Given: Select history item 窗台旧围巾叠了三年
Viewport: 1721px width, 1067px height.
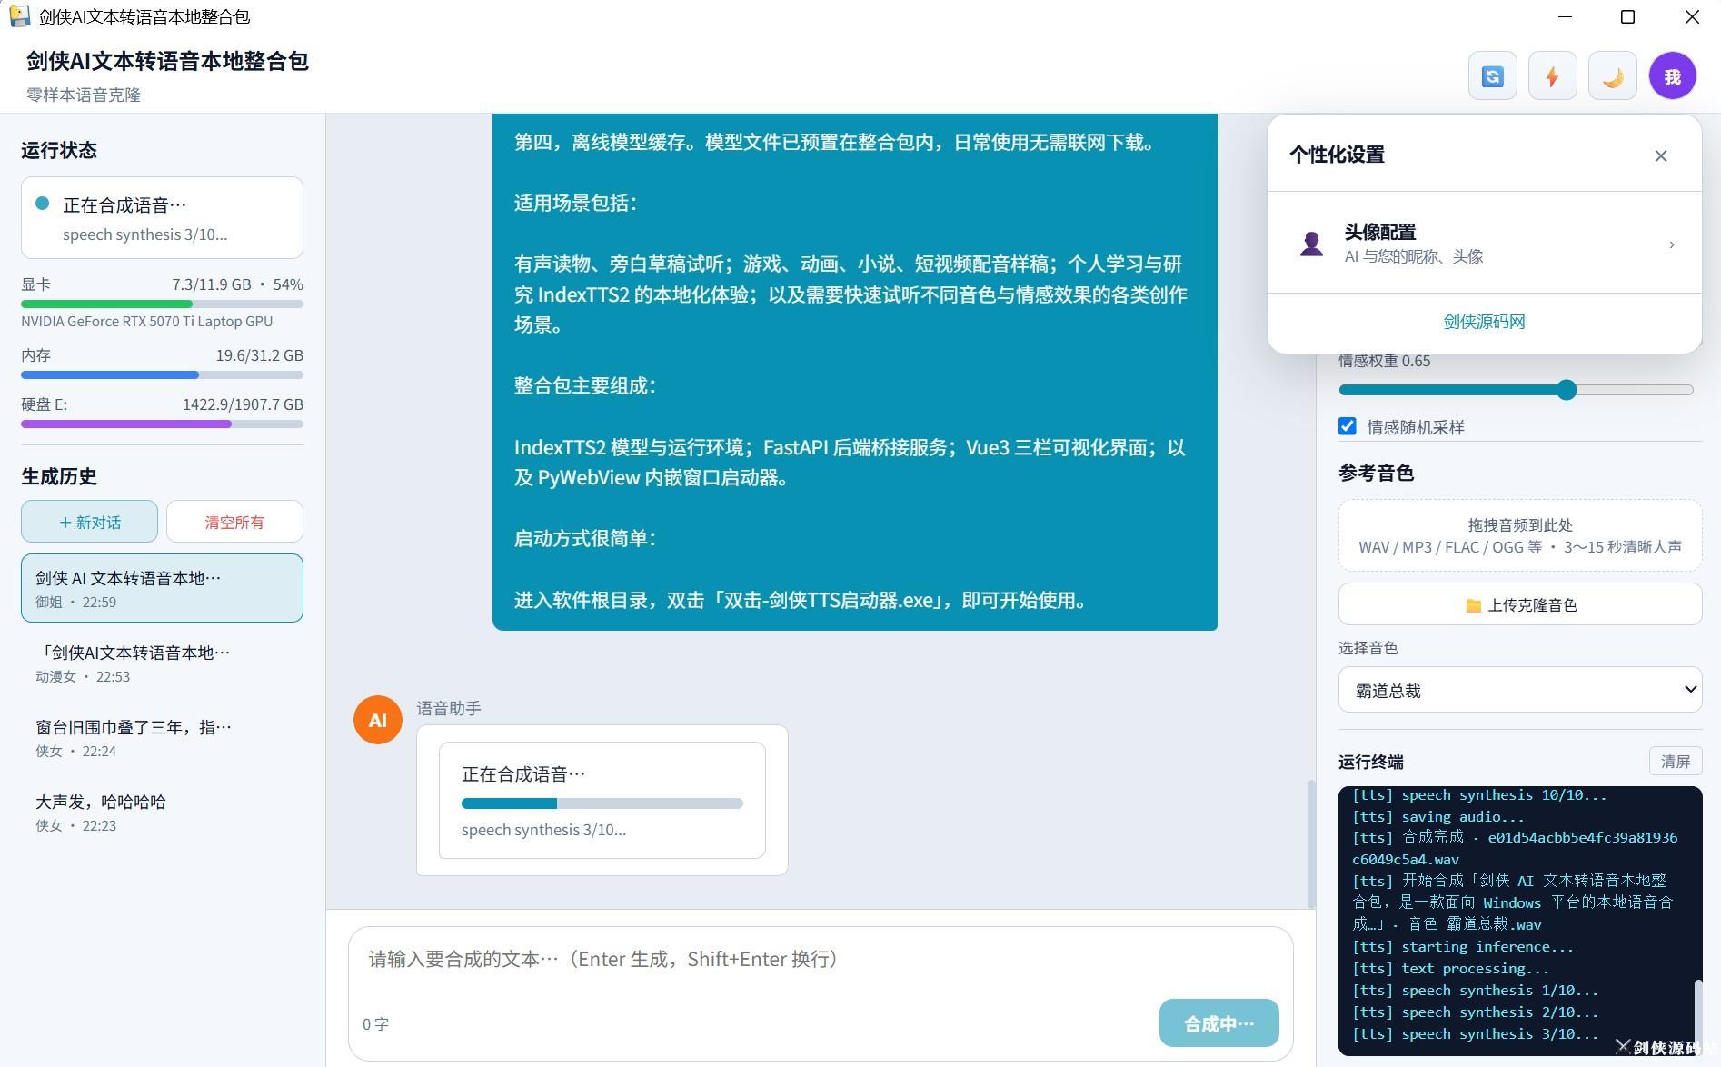Looking at the screenshot, I should click(x=162, y=738).
